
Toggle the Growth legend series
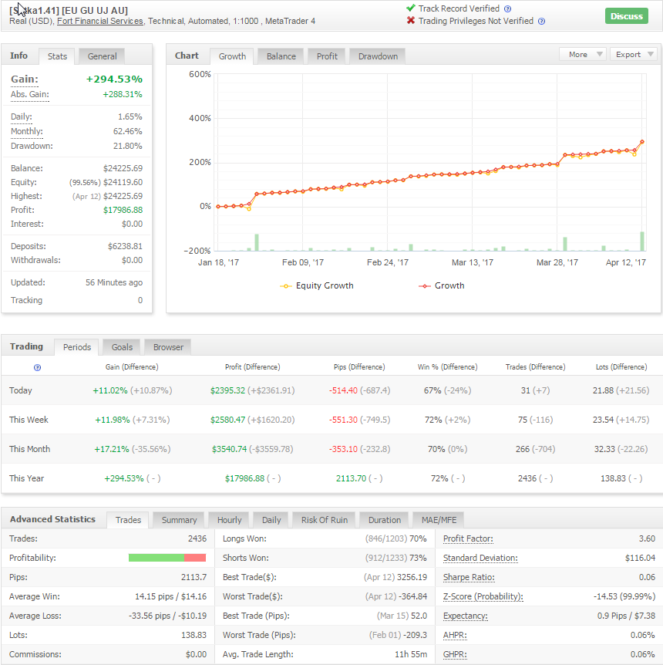442,286
